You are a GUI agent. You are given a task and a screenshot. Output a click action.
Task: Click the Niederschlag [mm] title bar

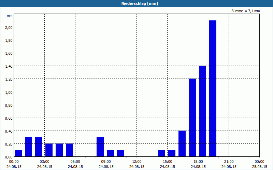(136, 3)
